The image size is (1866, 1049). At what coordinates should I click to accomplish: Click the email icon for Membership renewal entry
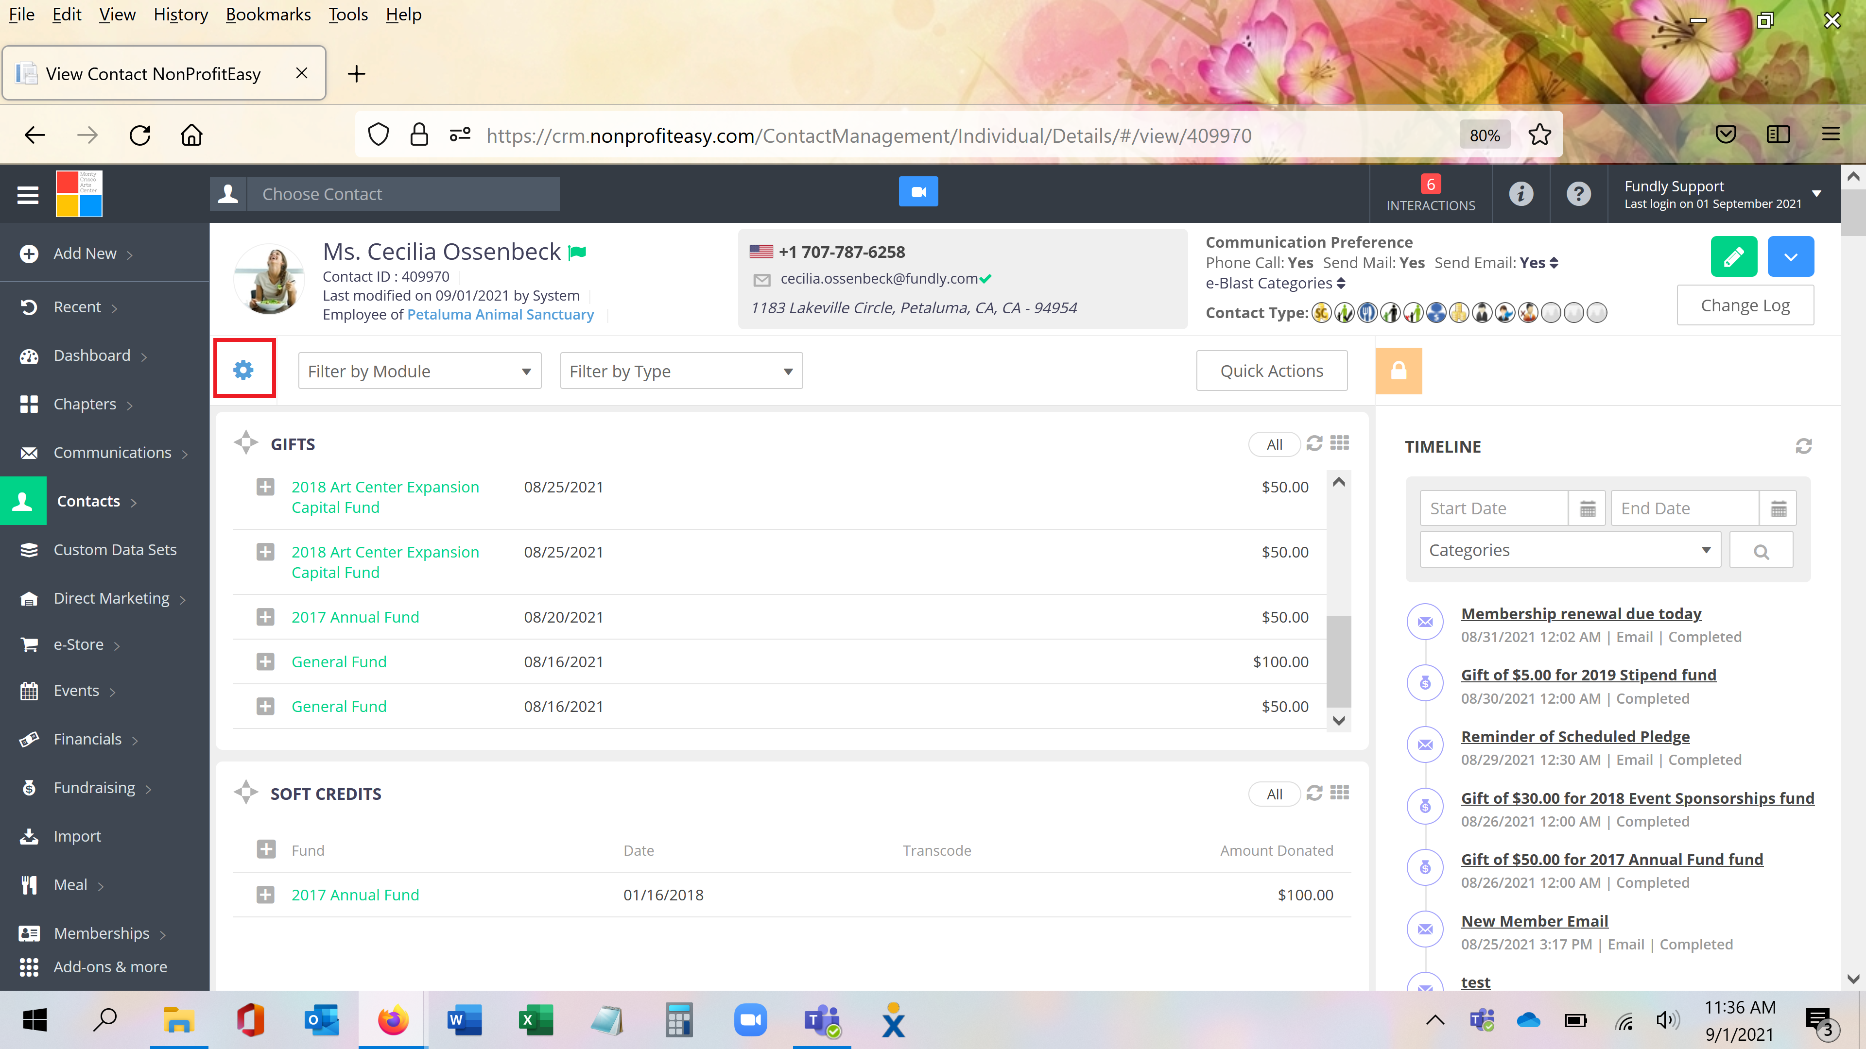tap(1425, 622)
